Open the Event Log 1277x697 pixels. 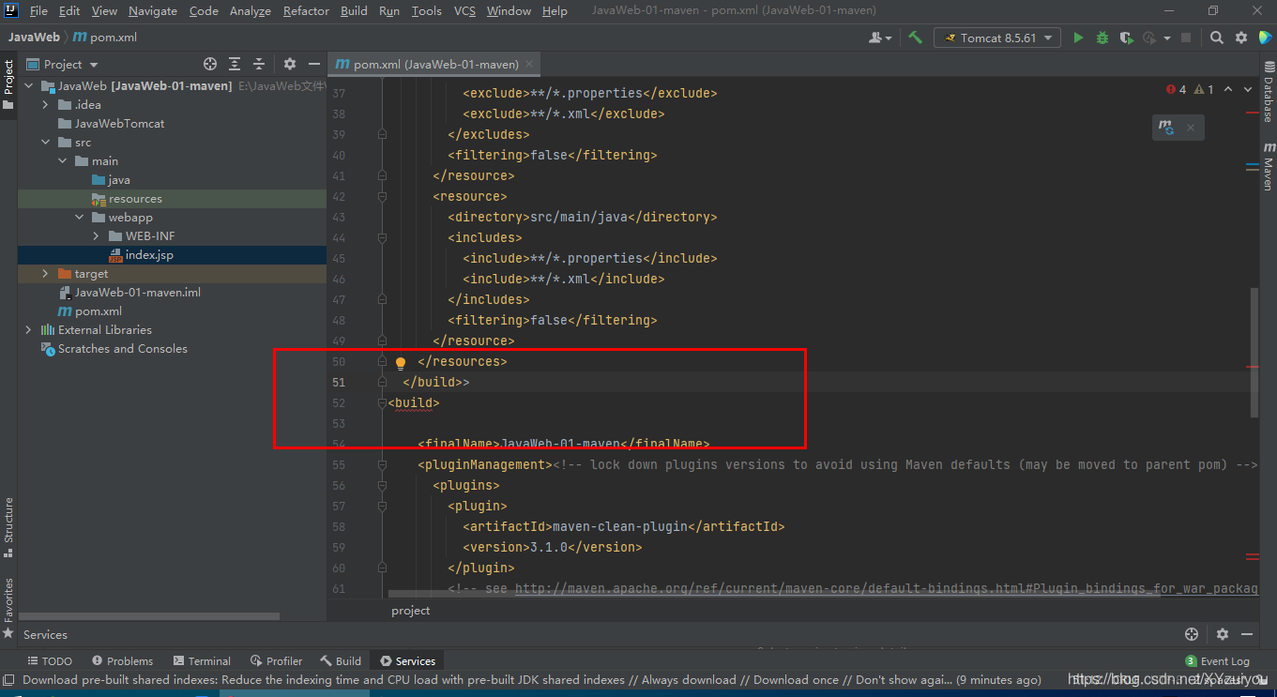coord(1217,661)
